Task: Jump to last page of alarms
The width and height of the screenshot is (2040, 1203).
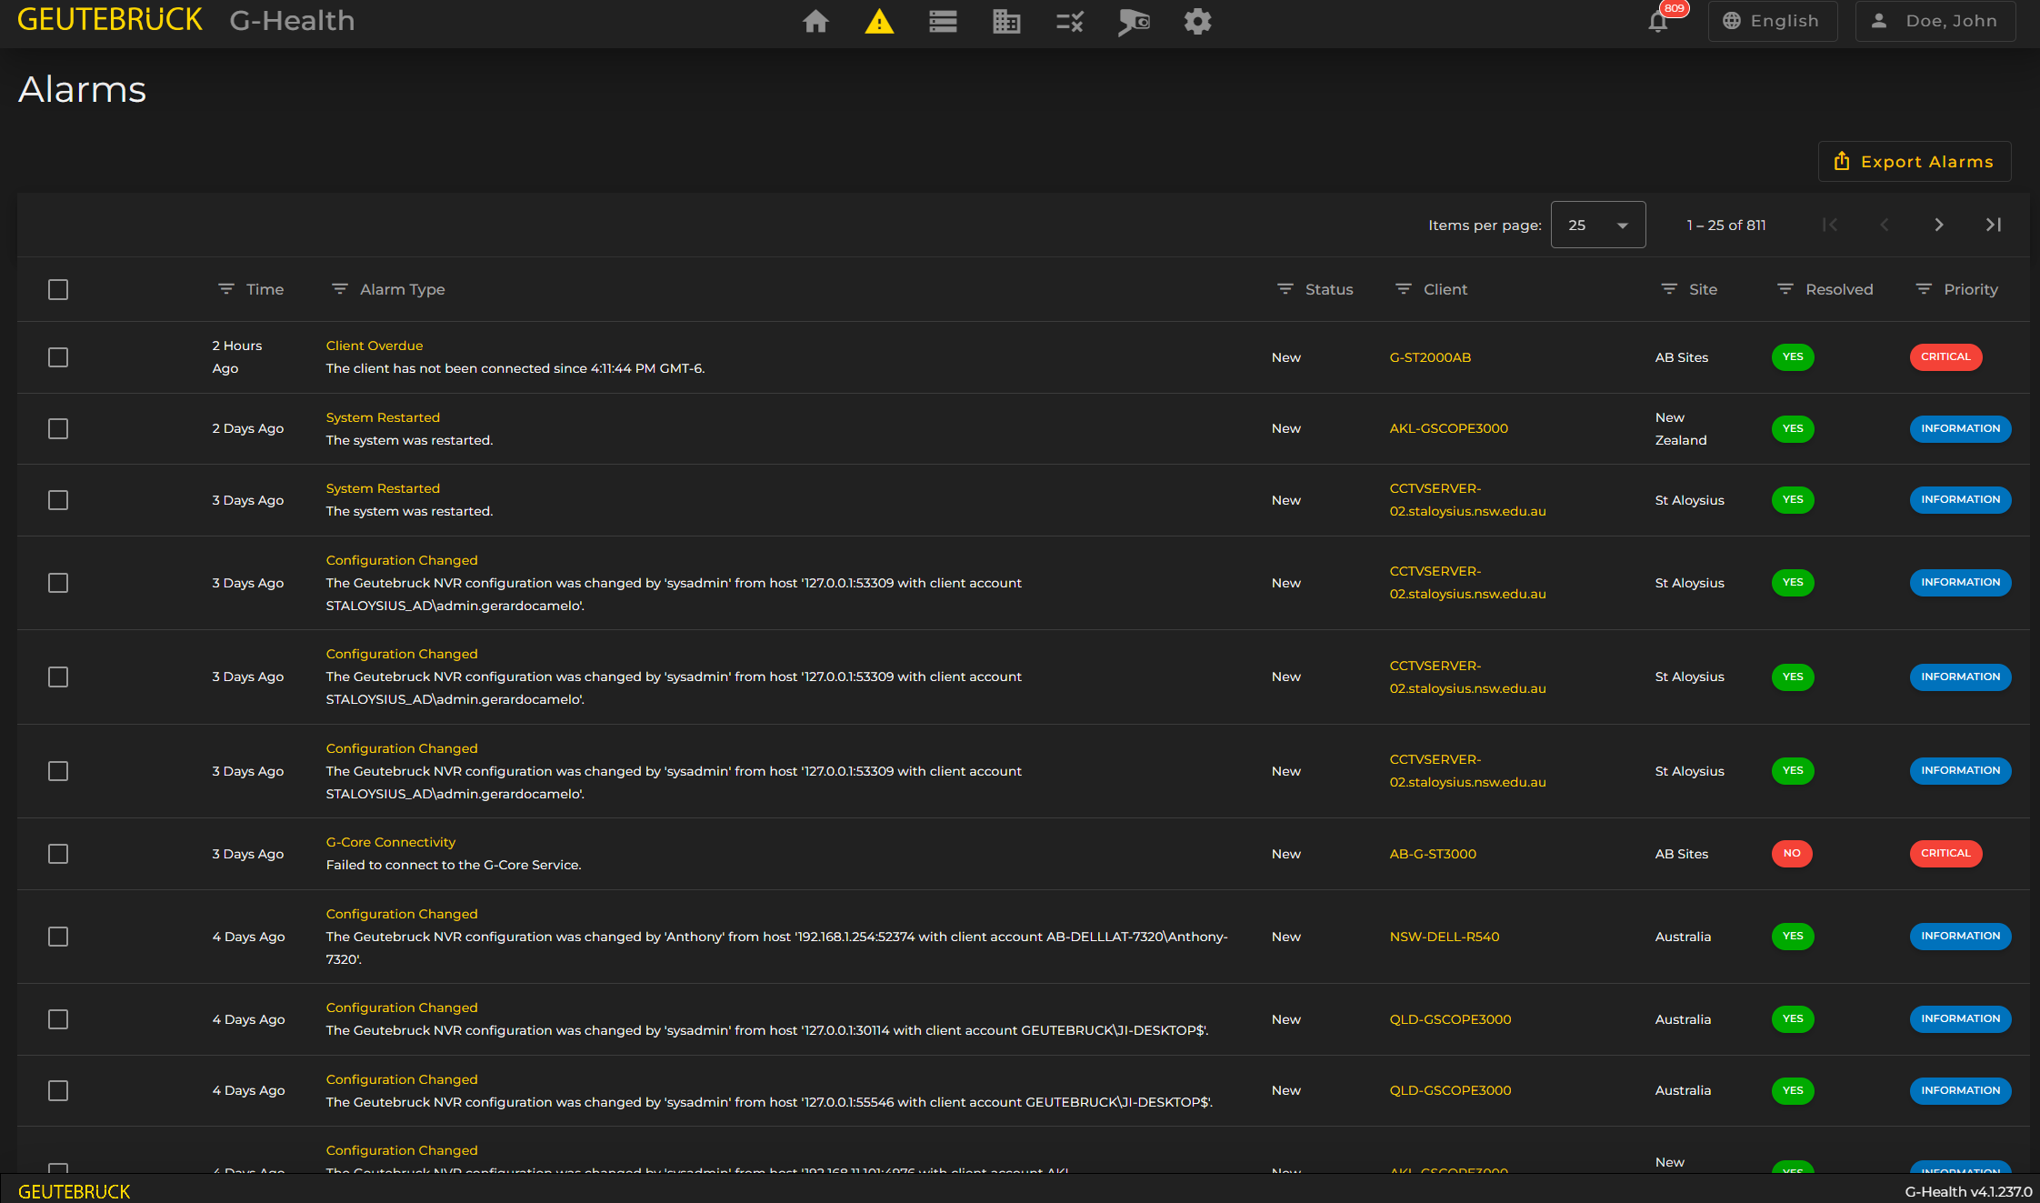Action: (x=1993, y=225)
